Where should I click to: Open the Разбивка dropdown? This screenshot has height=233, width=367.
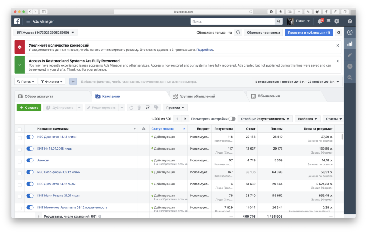(x=307, y=119)
